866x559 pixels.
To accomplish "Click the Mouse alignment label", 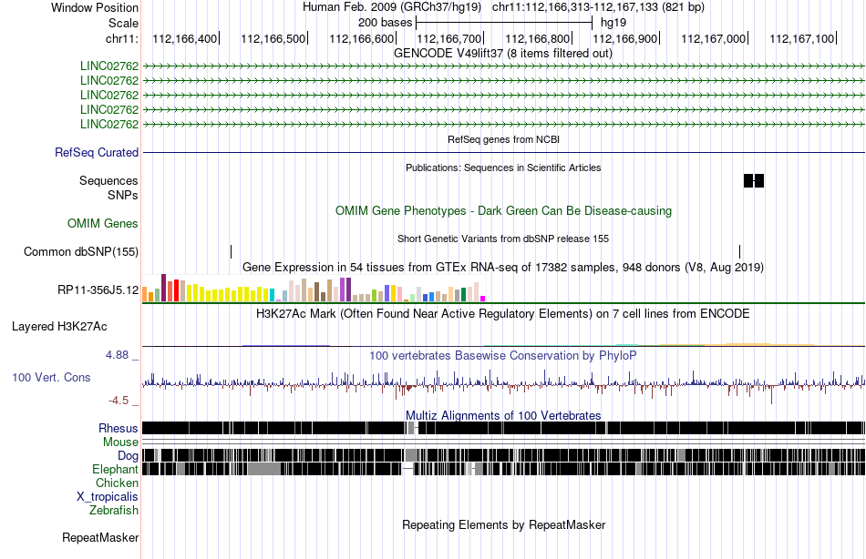I will pos(120,442).
